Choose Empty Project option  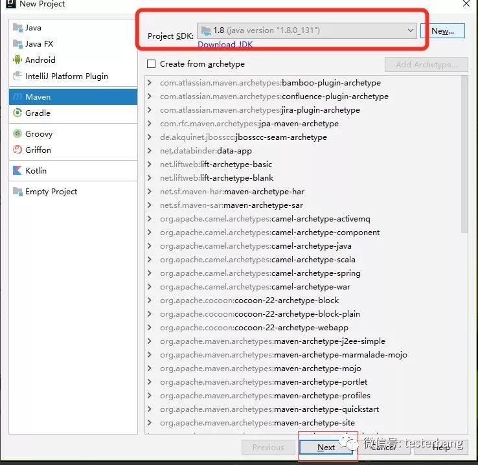click(x=73, y=191)
